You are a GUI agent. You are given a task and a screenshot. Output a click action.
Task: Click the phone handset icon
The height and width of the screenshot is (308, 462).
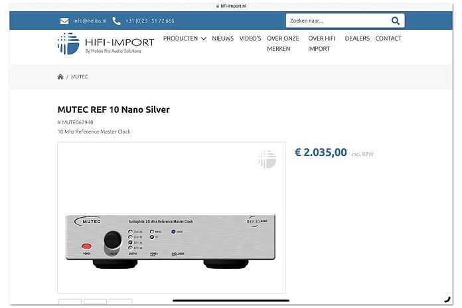[116, 21]
